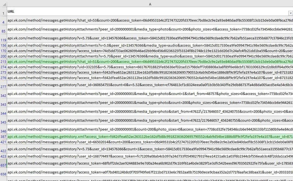
Task: Click row 119 cell with getHistory?v=5.73&user_id=134576366&access_token
Action: click(x=150, y=38)
